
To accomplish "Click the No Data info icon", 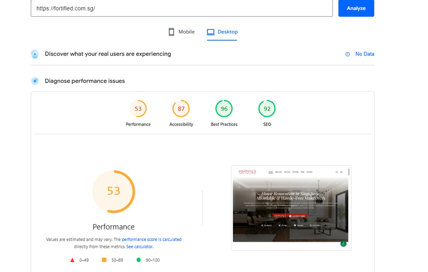I will pos(348,54).
